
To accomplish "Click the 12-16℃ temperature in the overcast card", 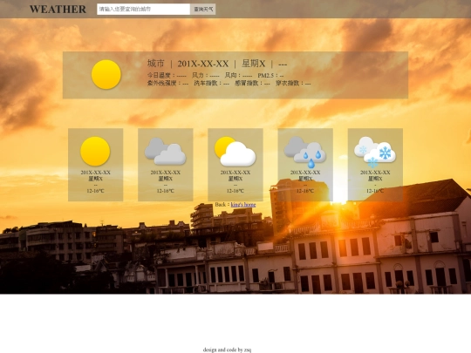I will (165, 191).
